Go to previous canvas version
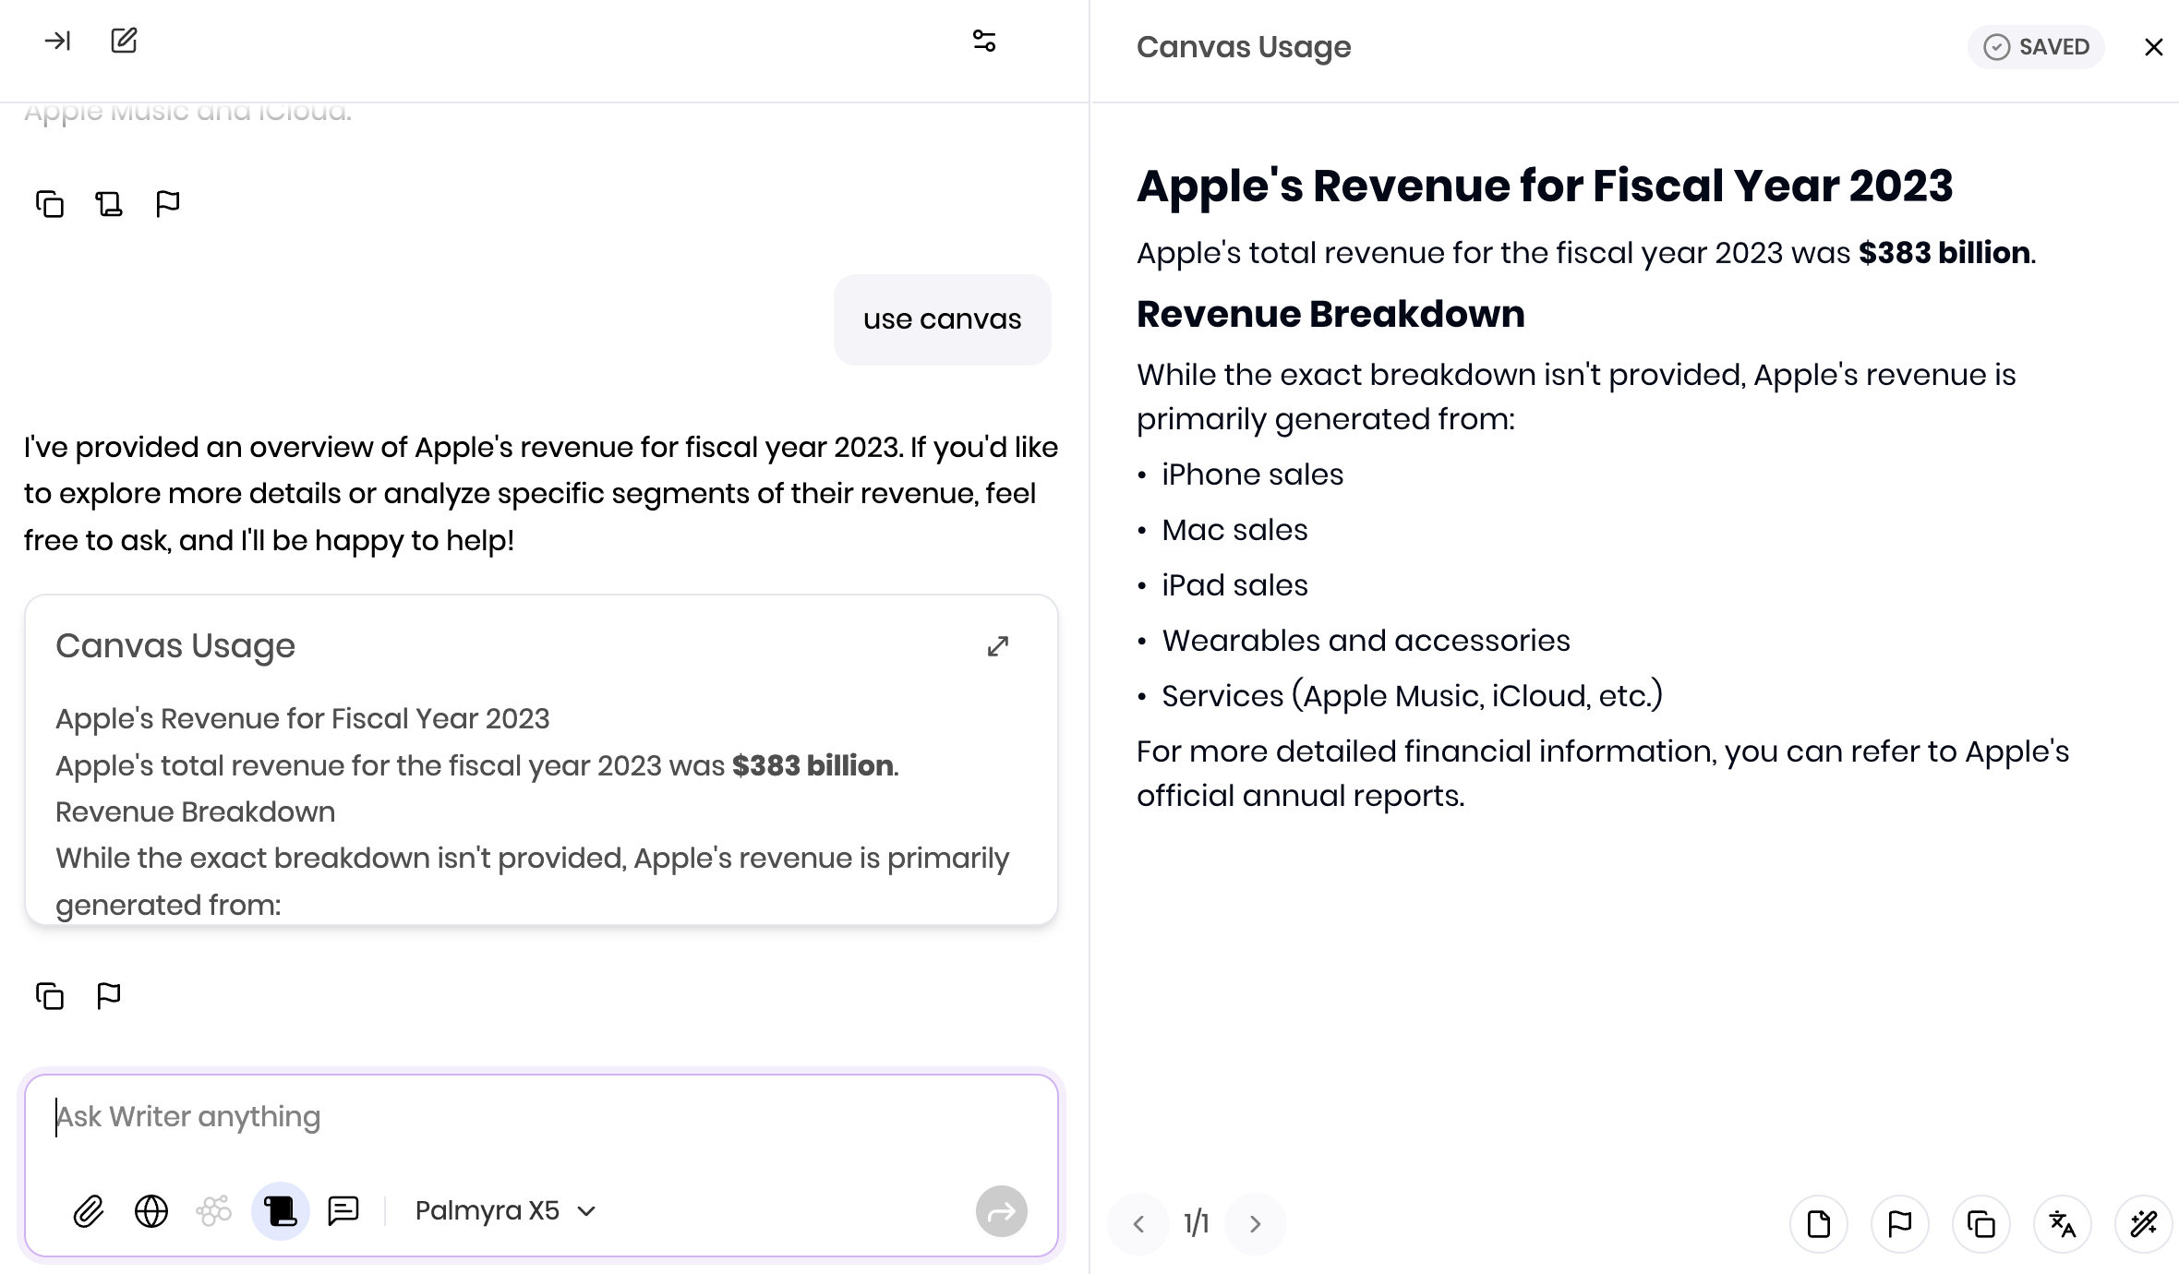 (1138, 1224)
